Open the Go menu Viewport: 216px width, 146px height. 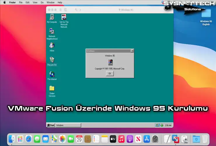(42, 2)
